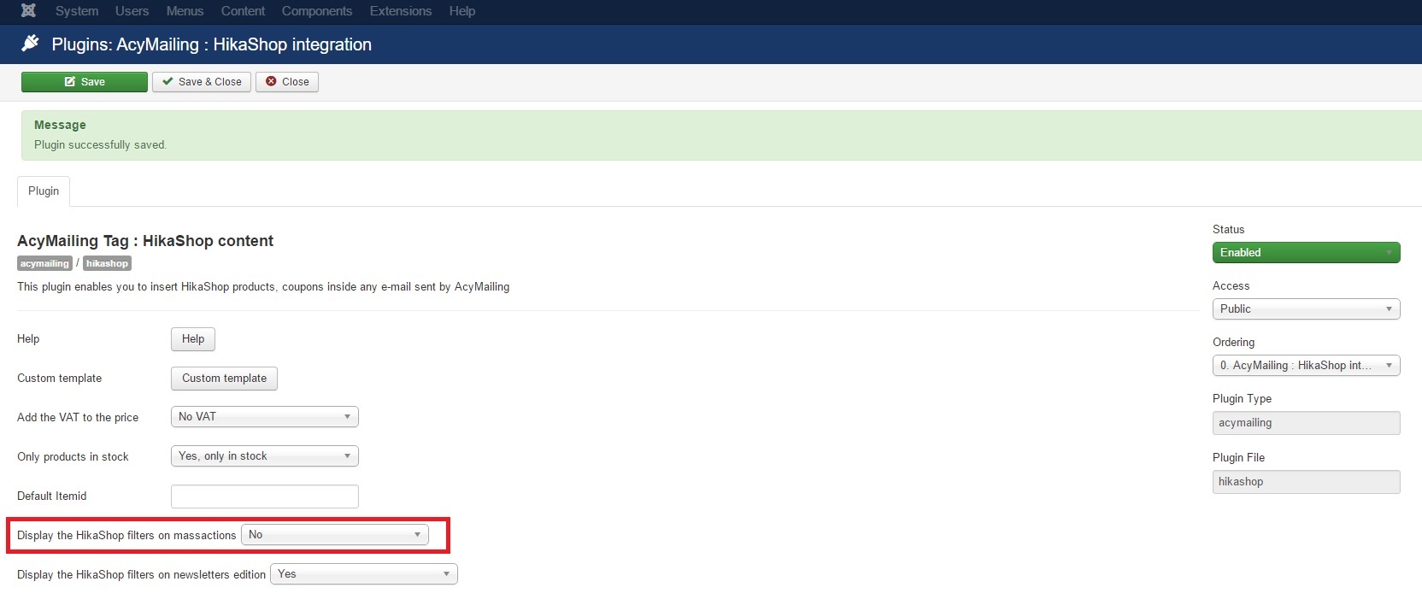Viewport: 1422px width, 611px height.
Task: Click Save & Close button
Action: (x=202, y=82)
